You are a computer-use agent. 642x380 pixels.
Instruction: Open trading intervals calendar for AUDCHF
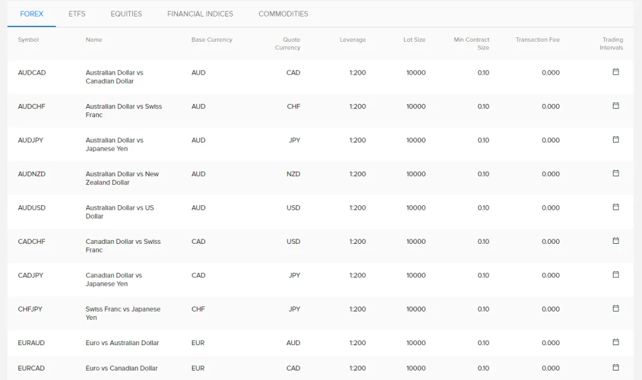615,106
